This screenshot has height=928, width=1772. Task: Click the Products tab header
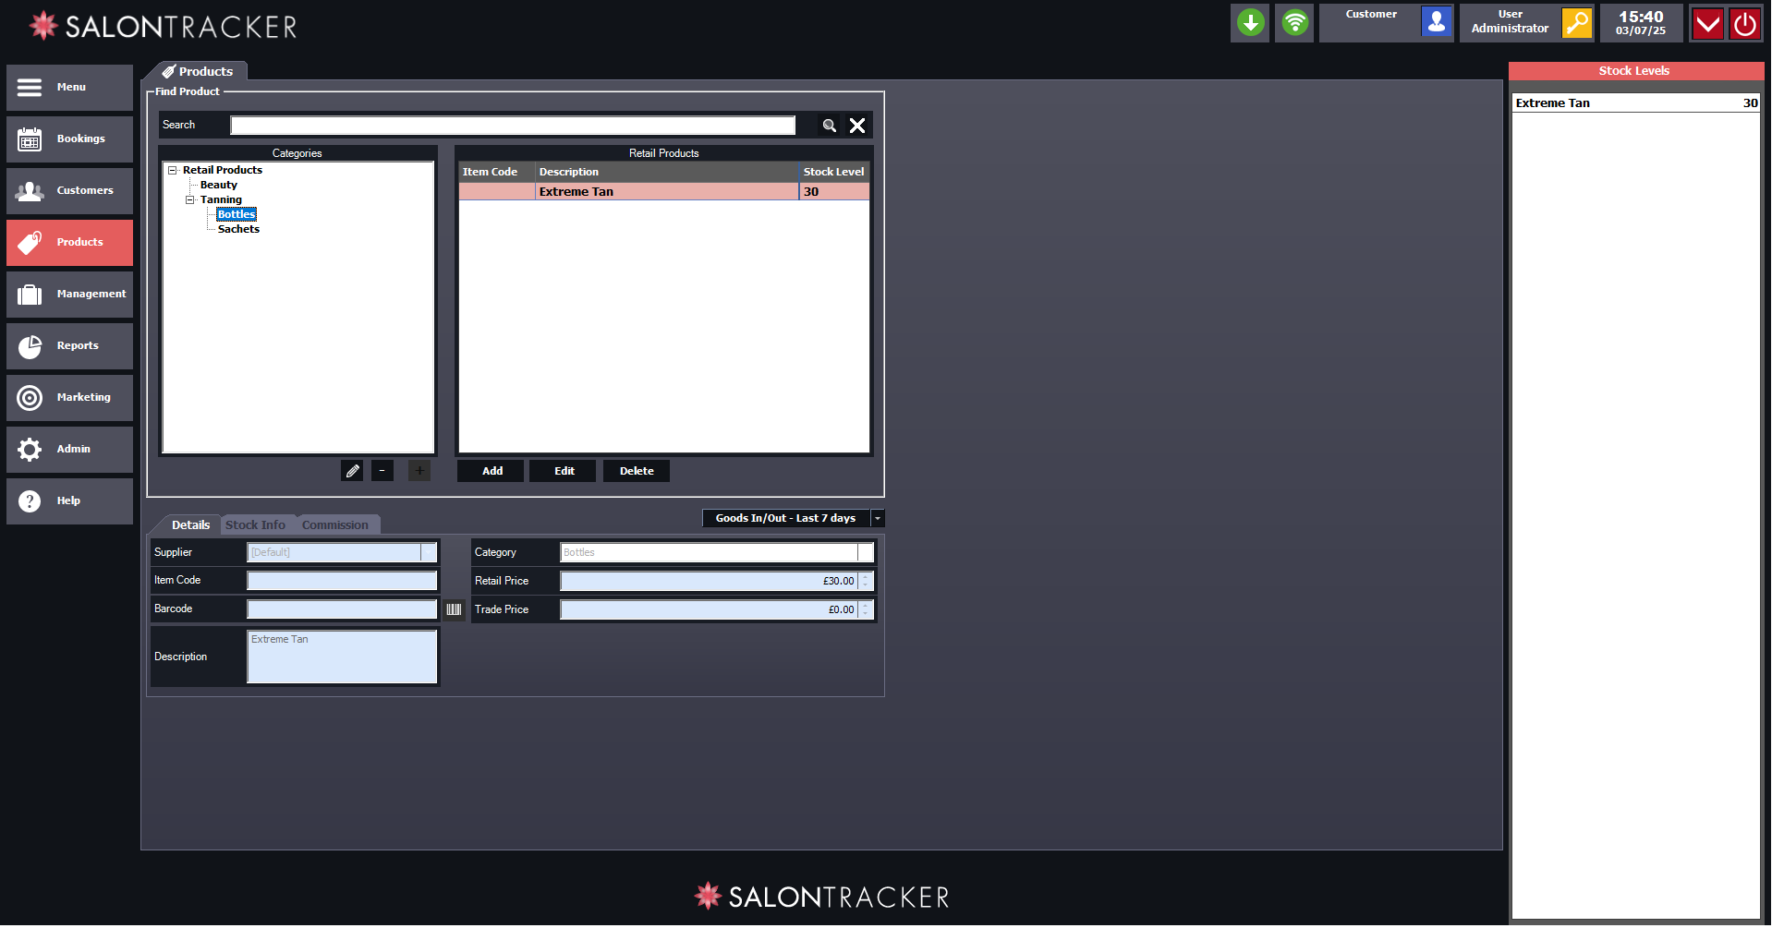(x=197, y=71)
